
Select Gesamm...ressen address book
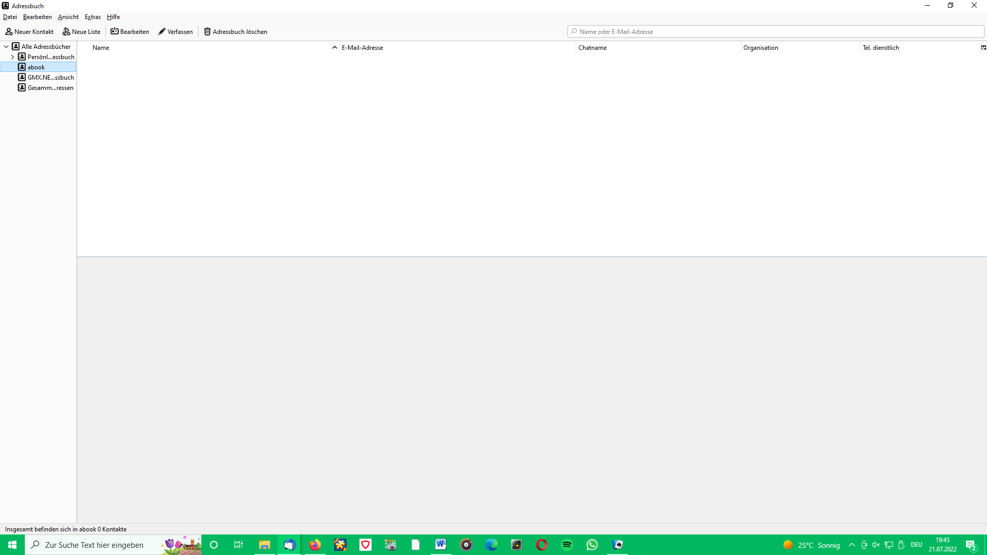tap(50, 88)
